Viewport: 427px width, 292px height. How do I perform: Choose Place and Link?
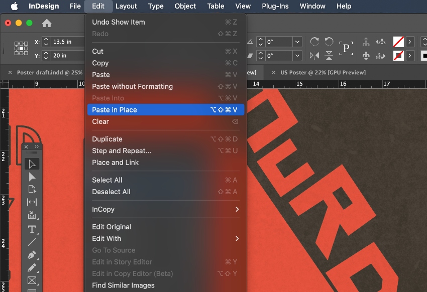pos(166,163)
